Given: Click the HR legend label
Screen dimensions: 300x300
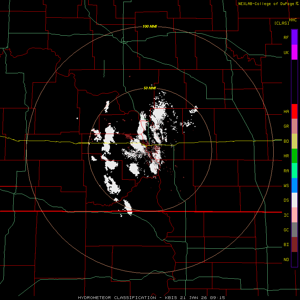Looking at the screenshot, I should (286, 156).
